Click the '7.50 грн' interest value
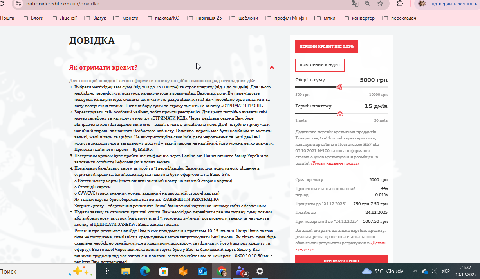 [379, 204]
